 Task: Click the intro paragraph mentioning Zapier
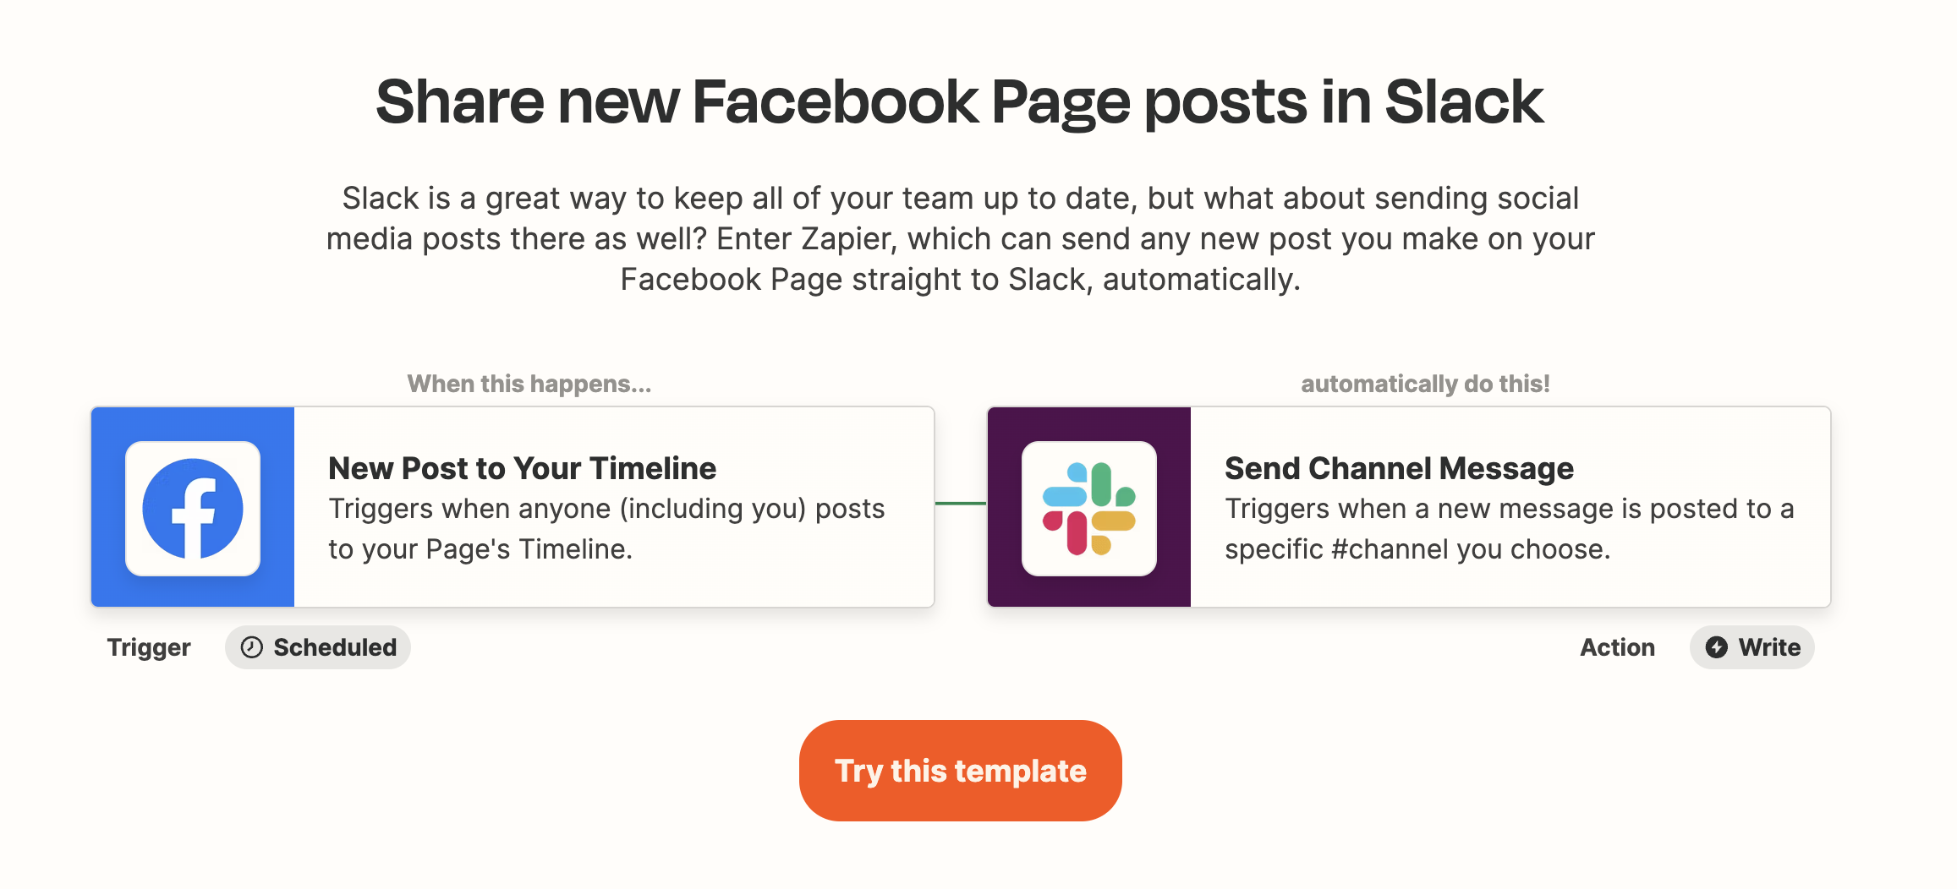[x=960, y=239]
